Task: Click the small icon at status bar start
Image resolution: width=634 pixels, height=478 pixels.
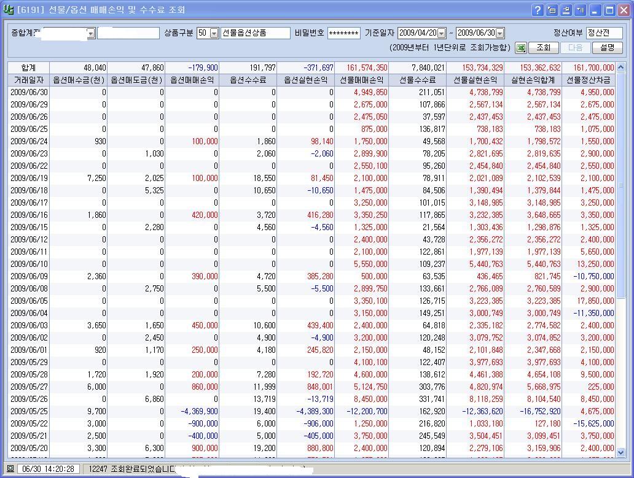Action: click(x=10, y=469)
